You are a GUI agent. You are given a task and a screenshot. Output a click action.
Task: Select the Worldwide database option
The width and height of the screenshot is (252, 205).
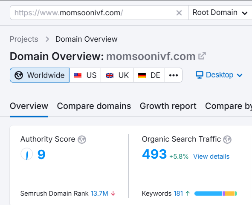pyautogui.click(x=40, y=75)
